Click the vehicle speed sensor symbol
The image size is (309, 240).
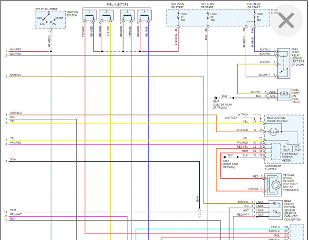[x=273, y=185]
